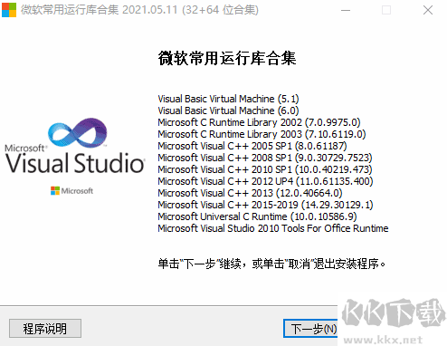The height and width of the screenshot is (346, 447).
Task: Proceed with the 下一步(N) button
Action: coord(310,328)
